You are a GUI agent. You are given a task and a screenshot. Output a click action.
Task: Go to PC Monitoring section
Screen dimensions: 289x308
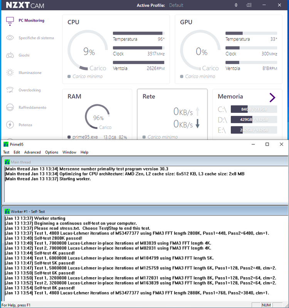point(32,20)
